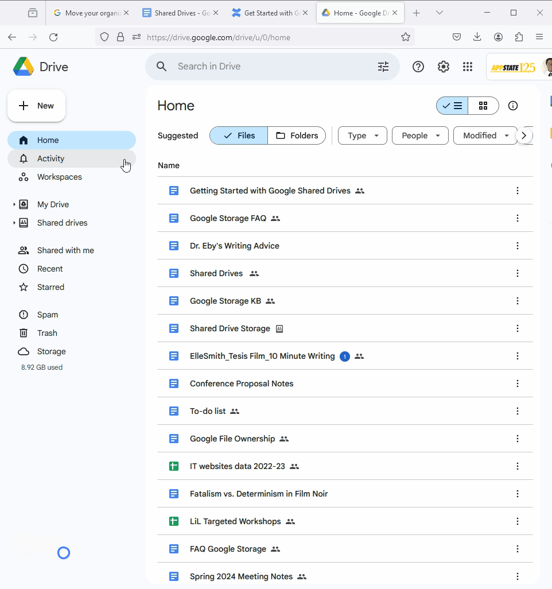Image resolution: width=552 pixels, height=589 pixels.
Task: Open the Support help icon
Action: [x=418, y=67]
